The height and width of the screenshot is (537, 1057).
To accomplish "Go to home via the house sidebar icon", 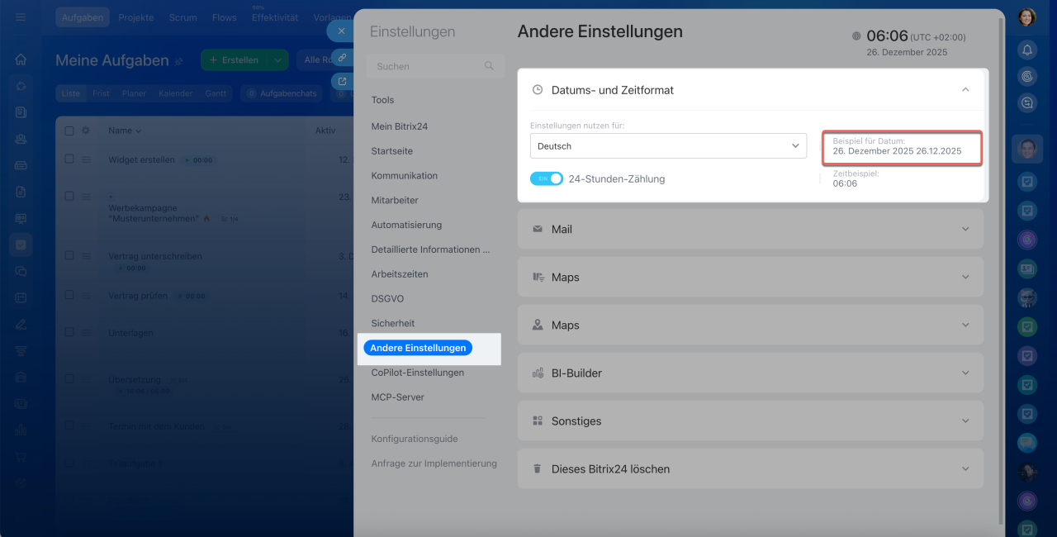I will click(21, 59).
